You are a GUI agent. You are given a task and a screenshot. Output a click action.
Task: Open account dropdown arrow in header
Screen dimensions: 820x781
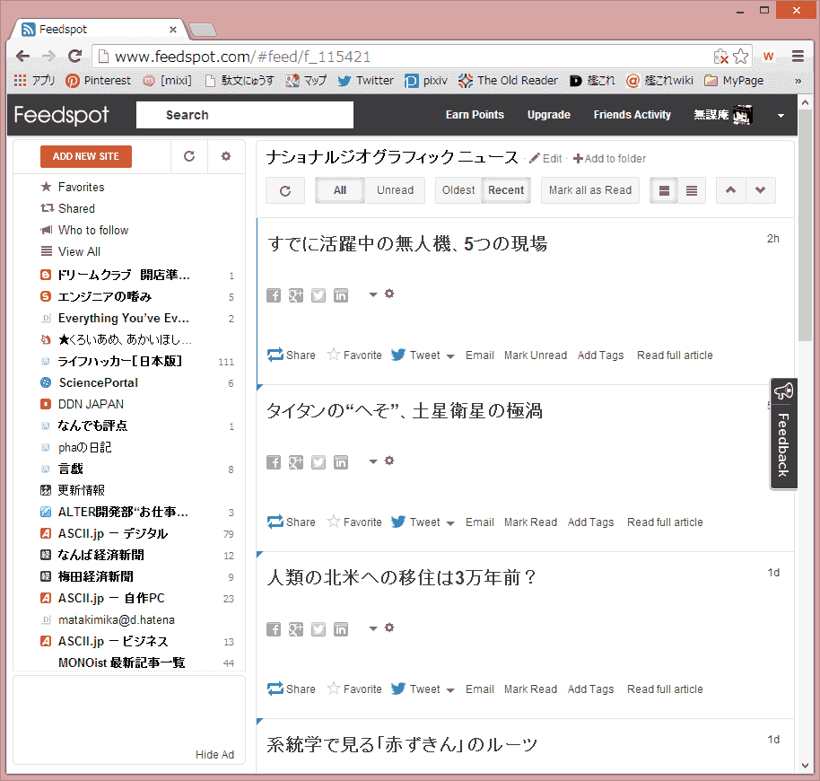781,116
